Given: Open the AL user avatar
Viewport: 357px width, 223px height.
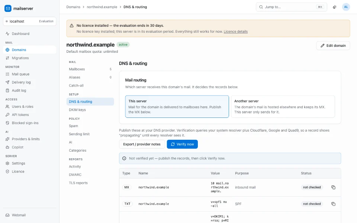Looking at the screenshot, I should (x=346, y=7).
